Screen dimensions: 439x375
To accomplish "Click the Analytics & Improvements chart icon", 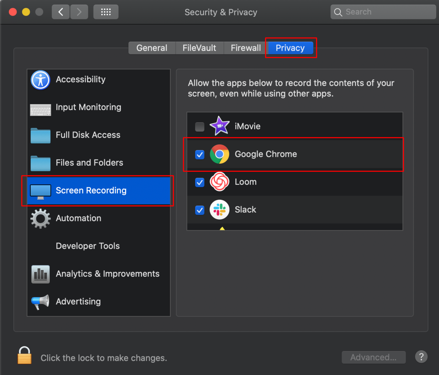I will pos(40,274).
